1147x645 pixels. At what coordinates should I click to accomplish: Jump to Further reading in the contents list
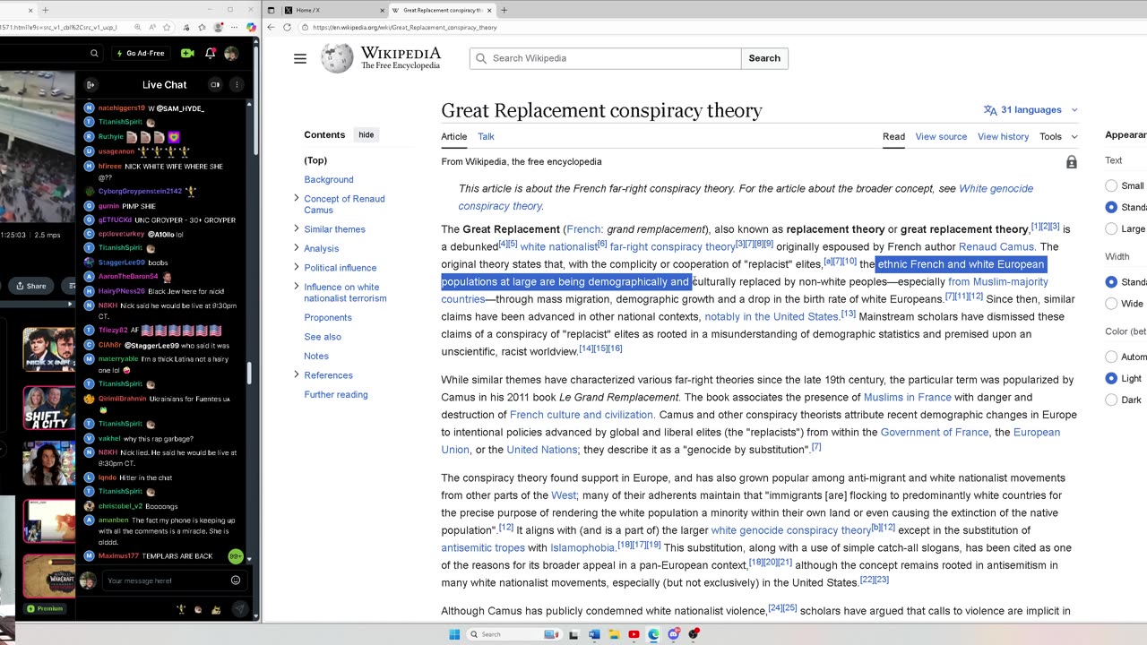pyautogui.click(x=336, y=394)
